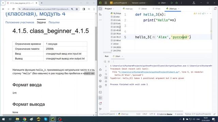
Task: Open Python Console icon in left sidebar
Action: point(100,75)
